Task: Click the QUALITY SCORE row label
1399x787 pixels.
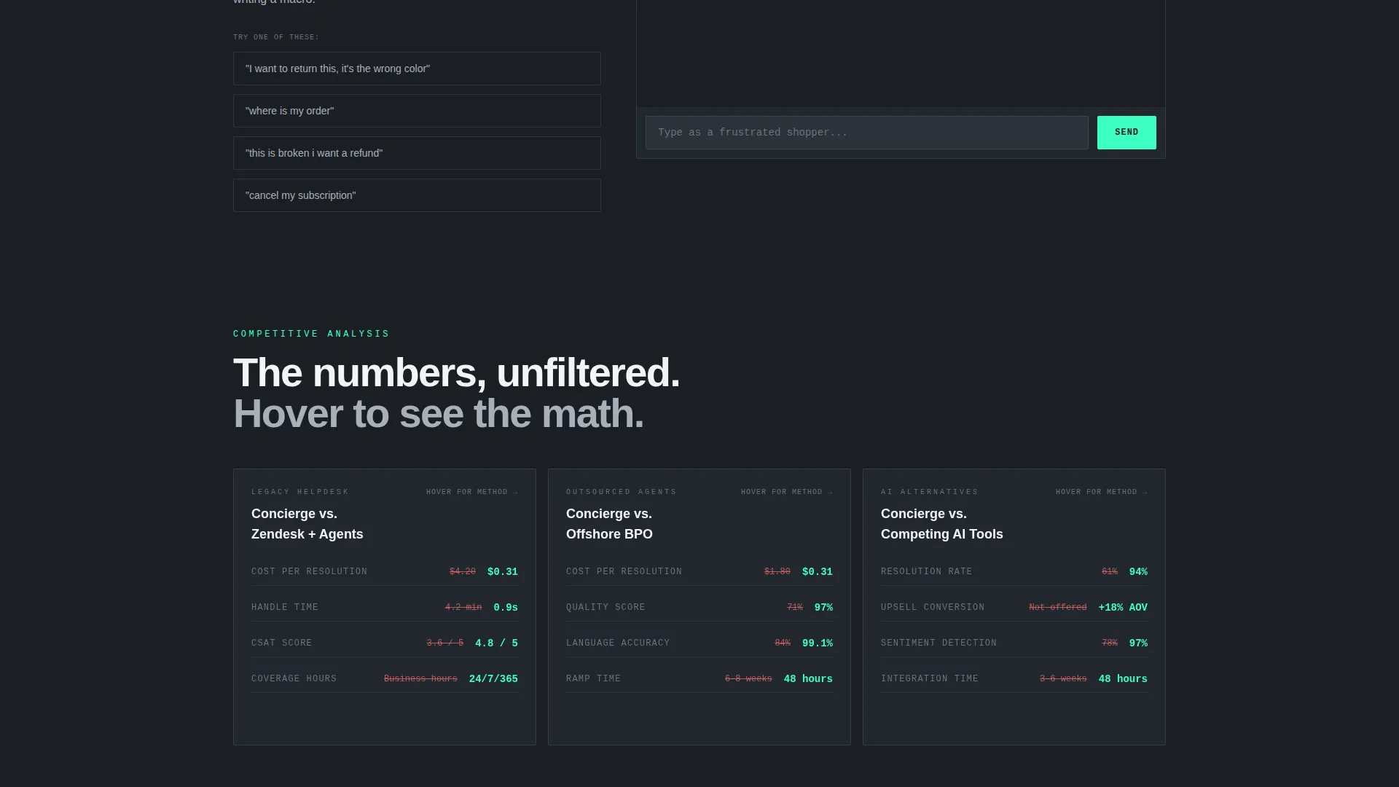Action: (x=606, y=608)
